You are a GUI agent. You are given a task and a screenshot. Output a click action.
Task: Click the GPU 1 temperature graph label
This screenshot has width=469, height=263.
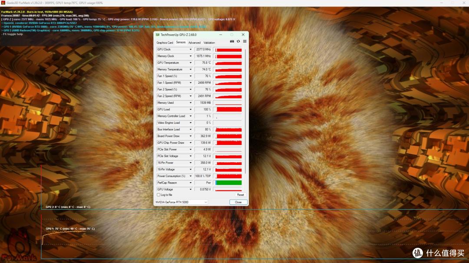(70, 229)
